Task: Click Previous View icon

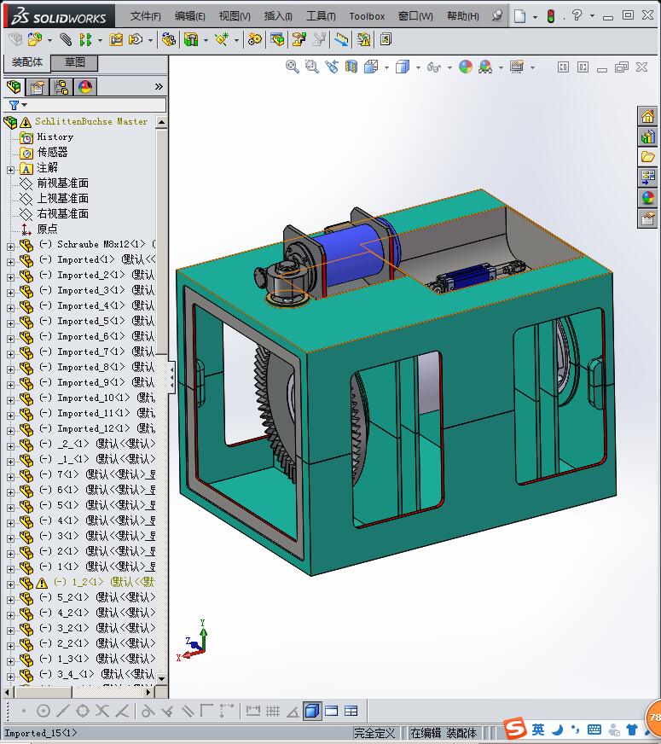Action: click(332, 67)
